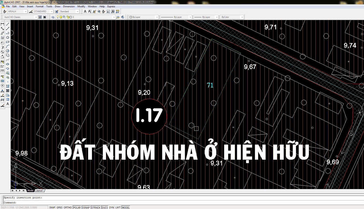Click the GRID status bar button
This screenshot has height=209, width=364.
59,208
